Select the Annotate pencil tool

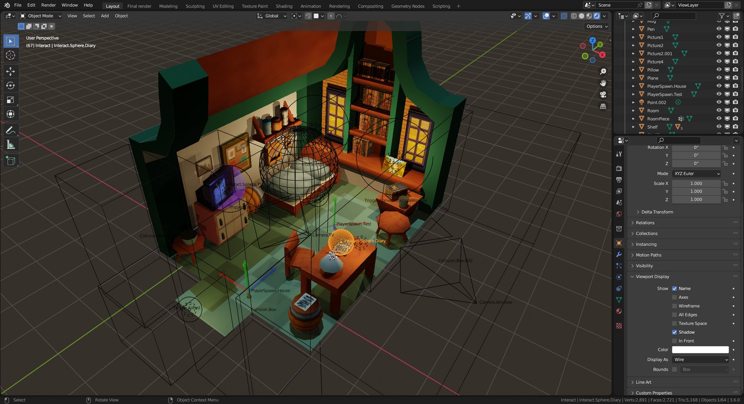[x=10, y=131]
